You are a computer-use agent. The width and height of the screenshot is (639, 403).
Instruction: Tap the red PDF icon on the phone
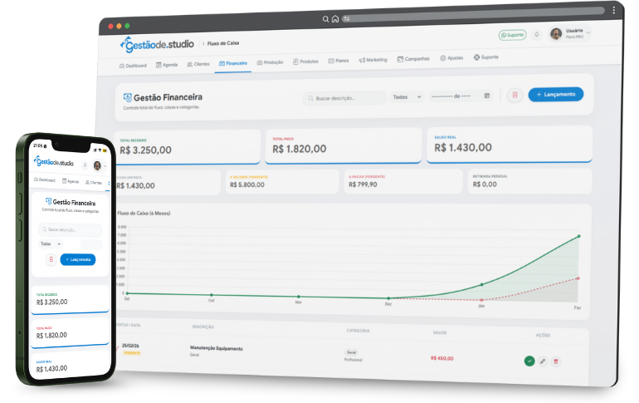pos(51,260)
